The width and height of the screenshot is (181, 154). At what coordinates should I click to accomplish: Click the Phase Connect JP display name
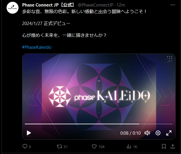pyautogui.click(x=48, y=5)
